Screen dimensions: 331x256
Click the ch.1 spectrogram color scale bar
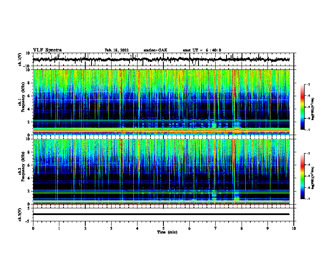tap(302, 107)
